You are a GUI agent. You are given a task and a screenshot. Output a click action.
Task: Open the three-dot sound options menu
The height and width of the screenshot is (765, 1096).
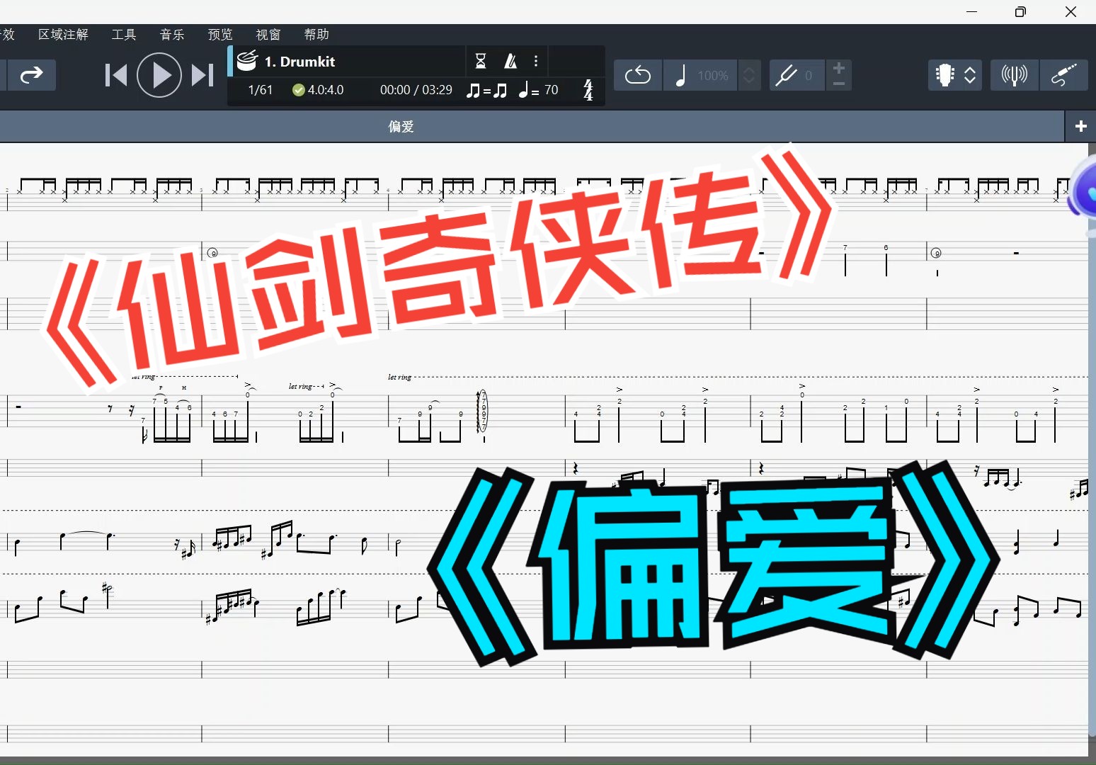536,62
